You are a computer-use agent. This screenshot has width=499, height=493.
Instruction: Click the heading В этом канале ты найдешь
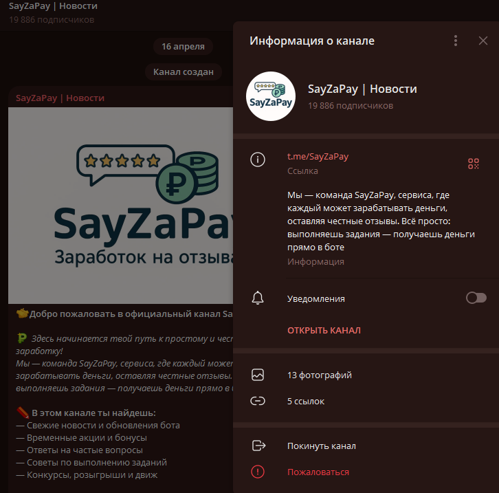tap(93, 413)
